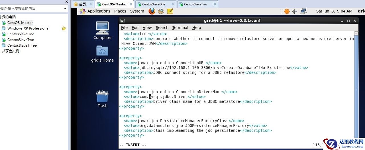Open the terminal View menu
The image size is (365, 150).
pos(147,28)
